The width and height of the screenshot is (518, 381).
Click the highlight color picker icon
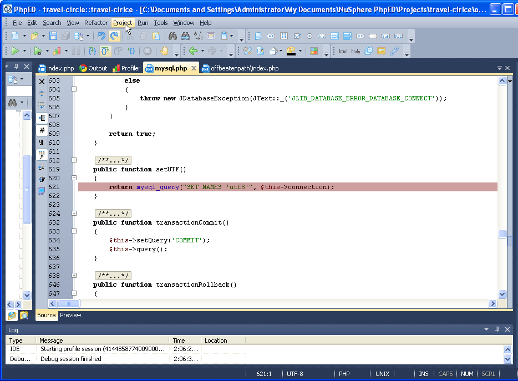coord(291,51)
